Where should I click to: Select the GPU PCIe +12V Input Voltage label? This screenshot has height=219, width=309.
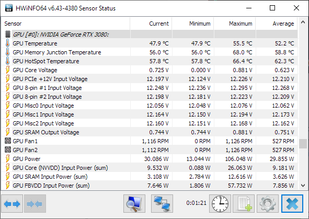point(50,79)
